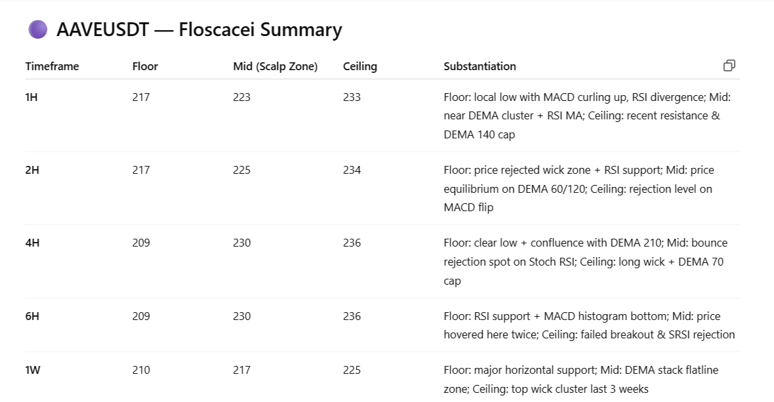Select the 4H timeframe row label
This screenshot has height=402, width=774.
[x=32, y=243]
